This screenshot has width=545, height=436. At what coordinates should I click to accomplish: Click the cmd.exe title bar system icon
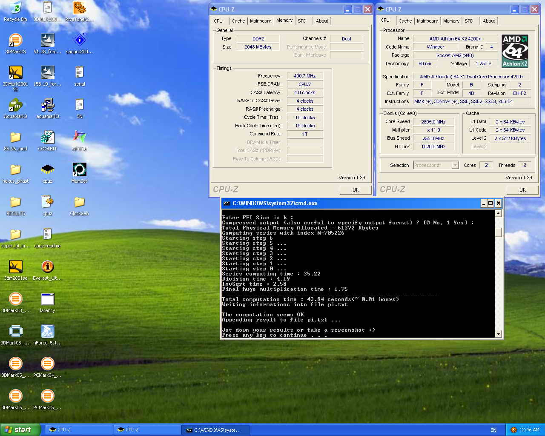(227, 204)
